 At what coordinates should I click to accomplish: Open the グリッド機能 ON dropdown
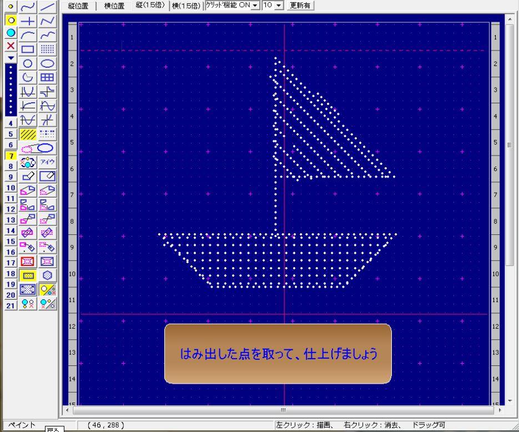[231, 5]
